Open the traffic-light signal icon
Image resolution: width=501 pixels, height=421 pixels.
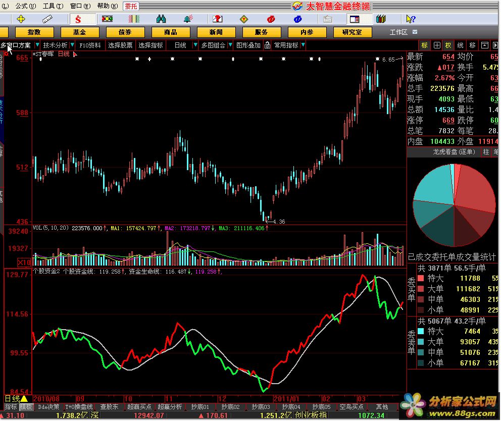107,19
